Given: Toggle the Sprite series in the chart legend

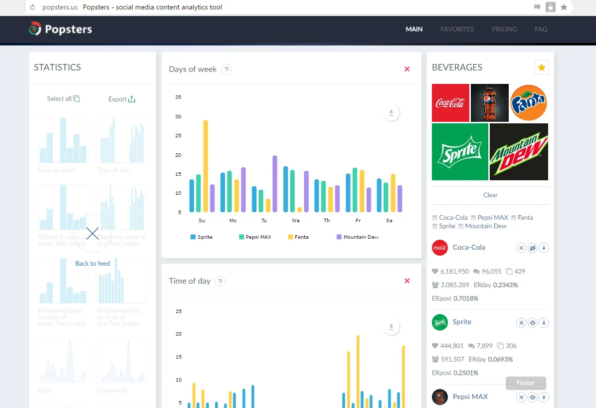Looking at the screenshot, I should point(201,237).
